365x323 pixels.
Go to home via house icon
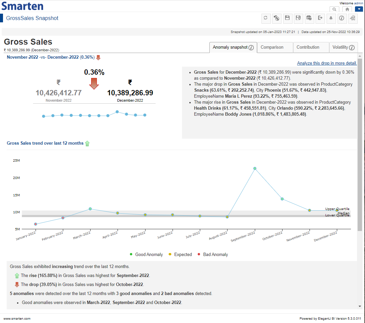coord(347,9)
